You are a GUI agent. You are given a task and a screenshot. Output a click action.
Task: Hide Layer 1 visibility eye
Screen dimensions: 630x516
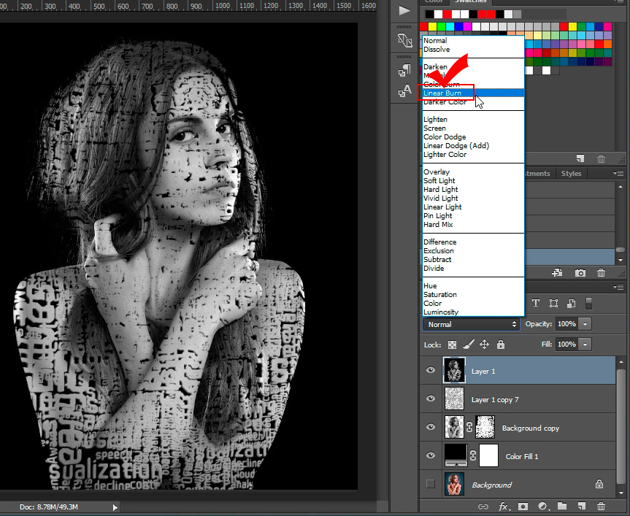(431, 370)
